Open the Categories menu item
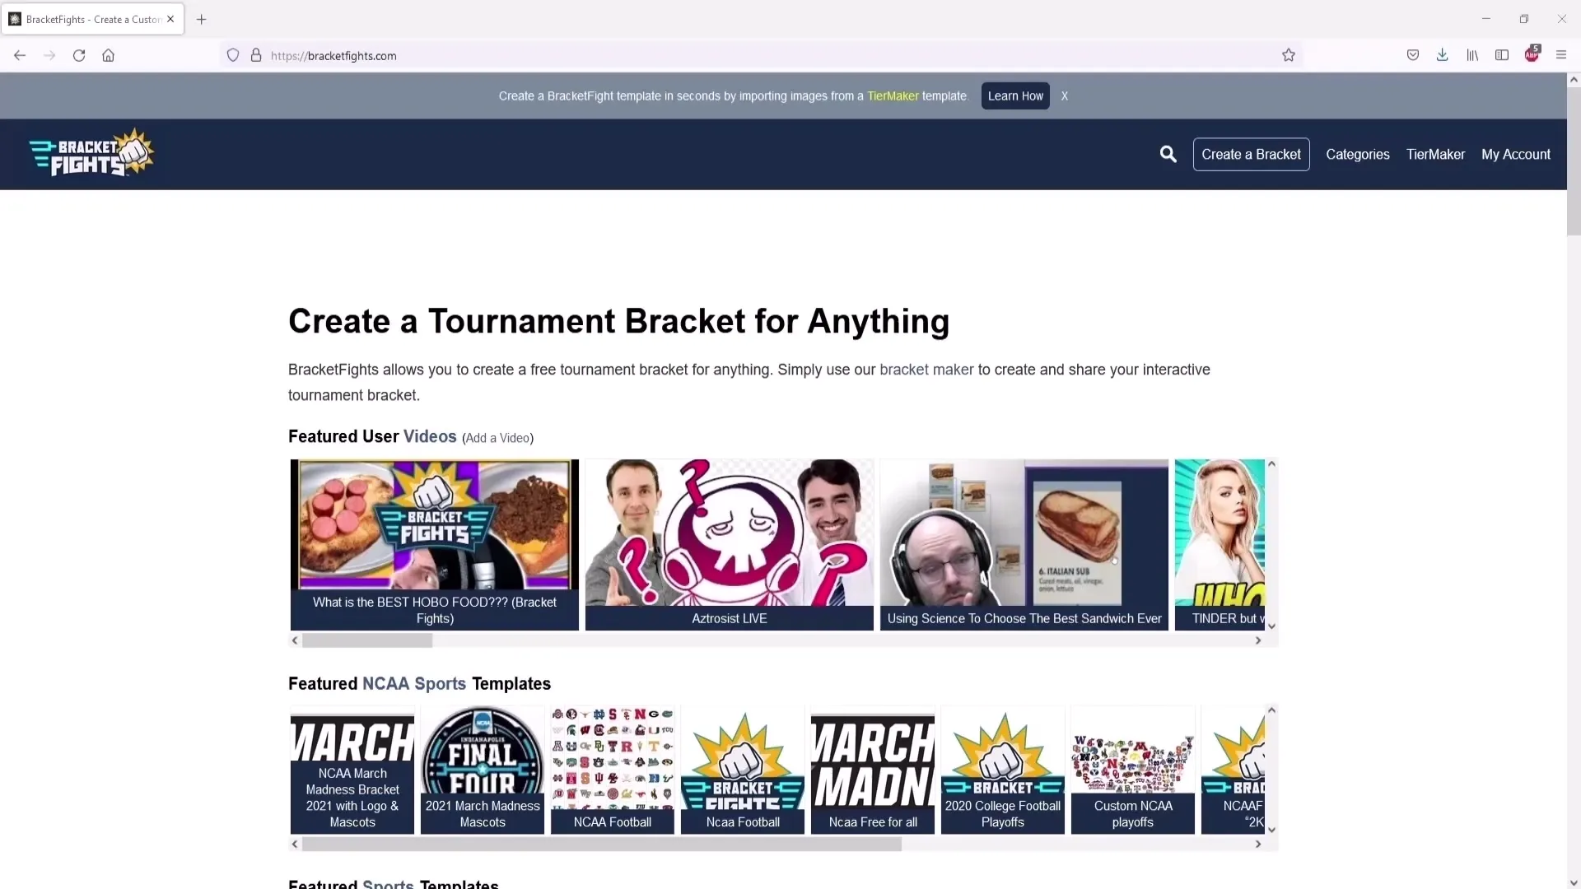Viewport: 1581px width, 889px height. [1357, 154]
